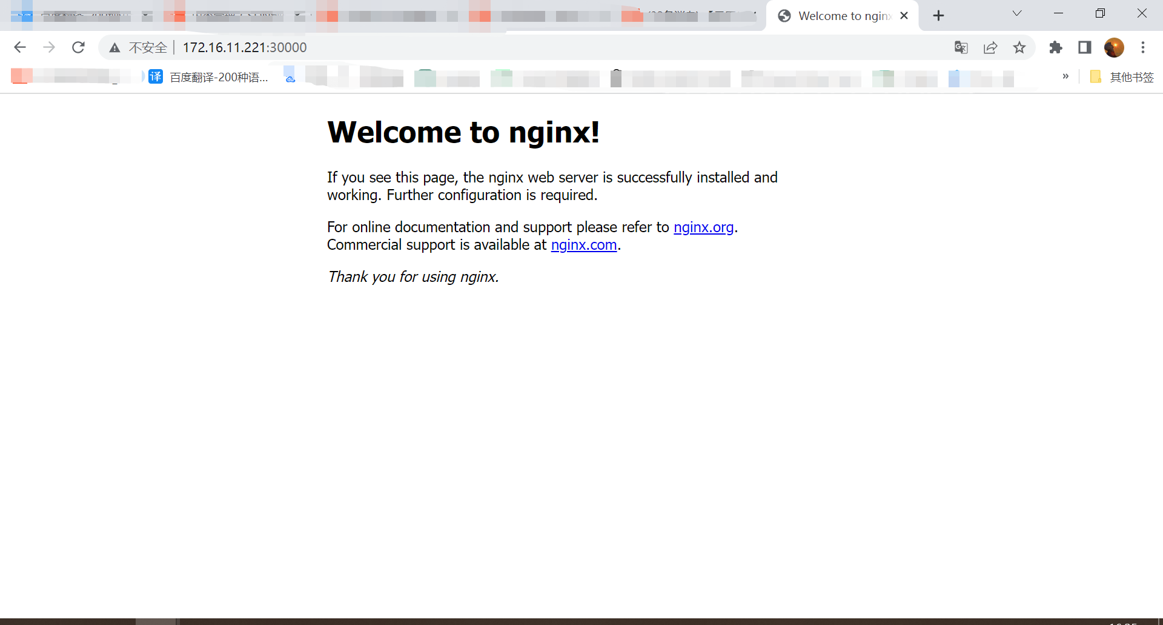Click the not secure warning icon
The height and width of the screenshot is (625, 1163).
coord(114,47)
